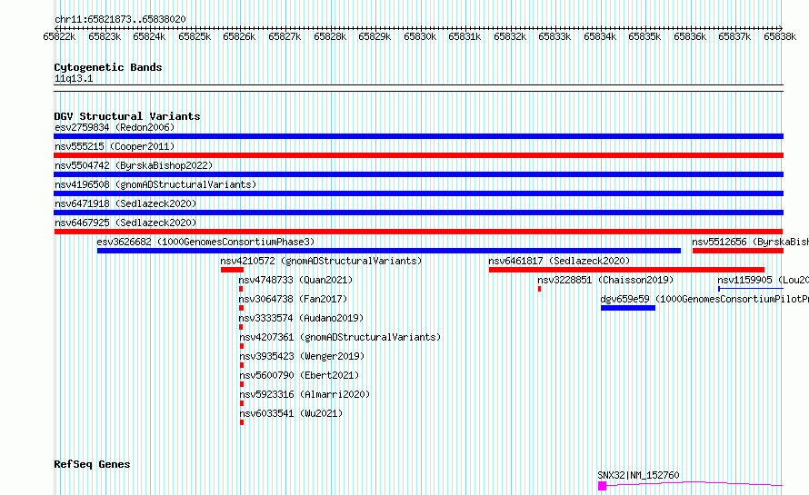Select the nsv555215 Cooper2011 red bar
The width and height of the screenshot is (809, 495).
tap(418, 155)
